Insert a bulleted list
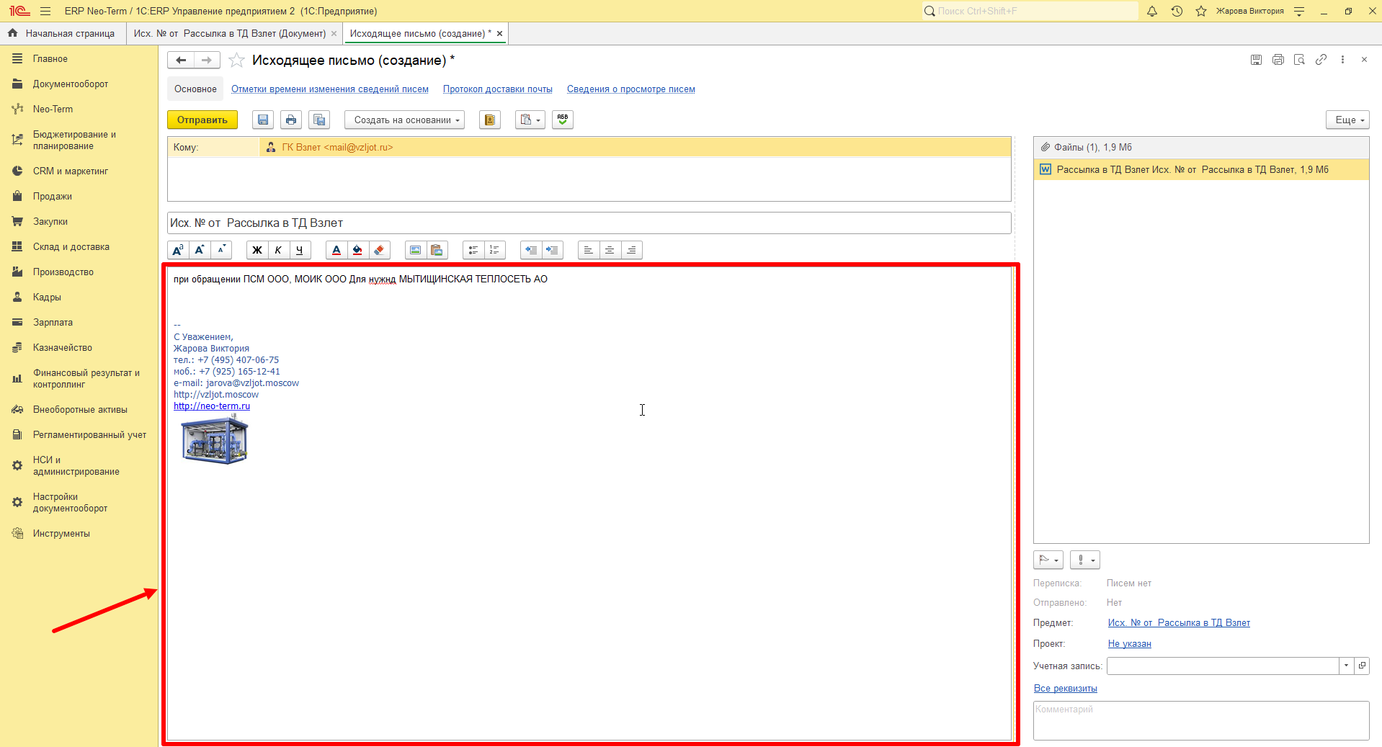1382x747 pixels. coord(473,250)
